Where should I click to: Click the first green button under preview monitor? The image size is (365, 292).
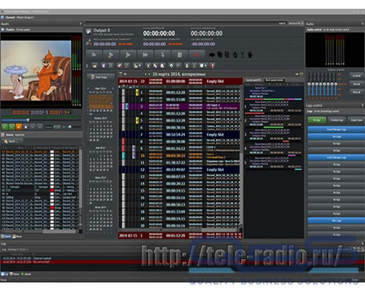(4, 127)
